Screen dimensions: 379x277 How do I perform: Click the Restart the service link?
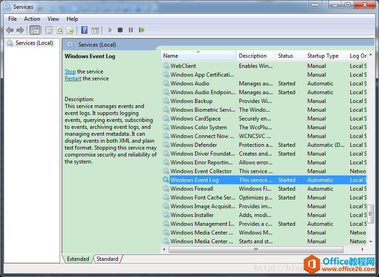[73, 78]
